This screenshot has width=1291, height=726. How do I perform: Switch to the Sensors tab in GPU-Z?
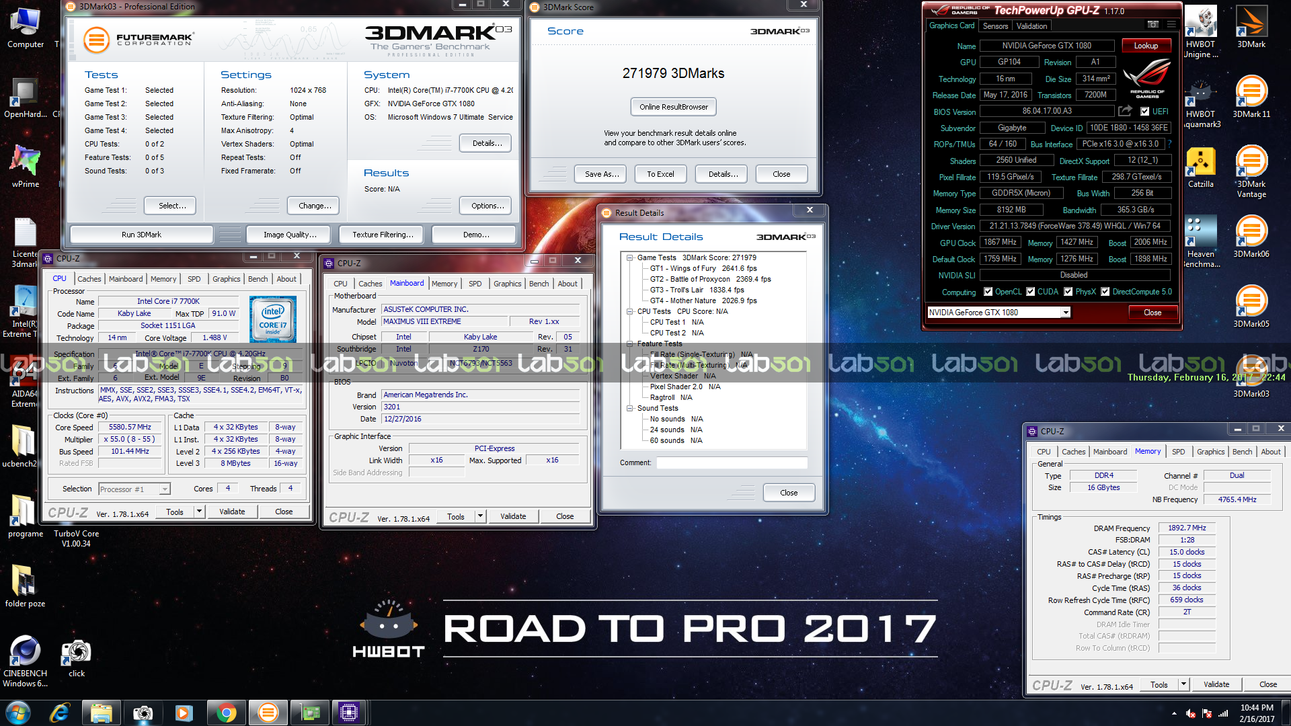(995, 26)
